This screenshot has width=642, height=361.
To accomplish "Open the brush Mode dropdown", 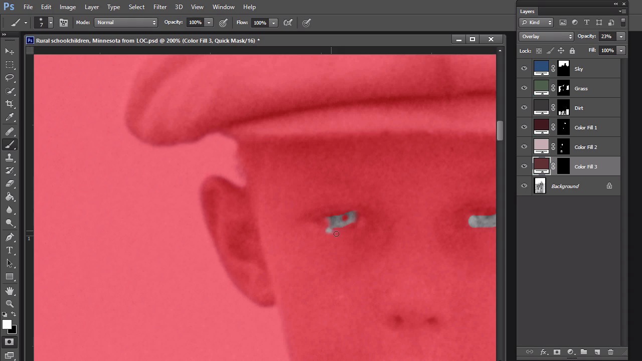I will [126, 23].
